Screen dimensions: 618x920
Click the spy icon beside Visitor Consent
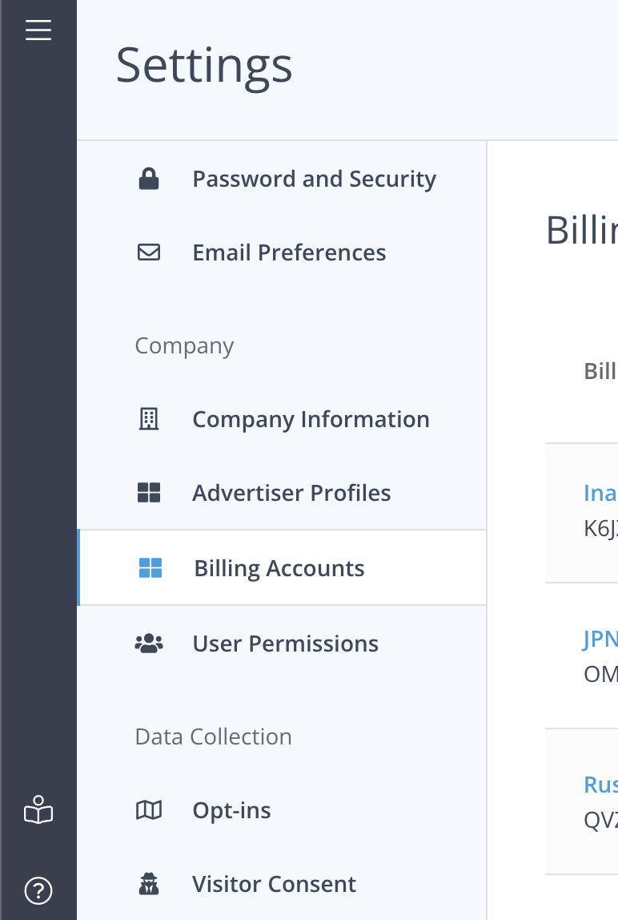[x=149, y=884]
